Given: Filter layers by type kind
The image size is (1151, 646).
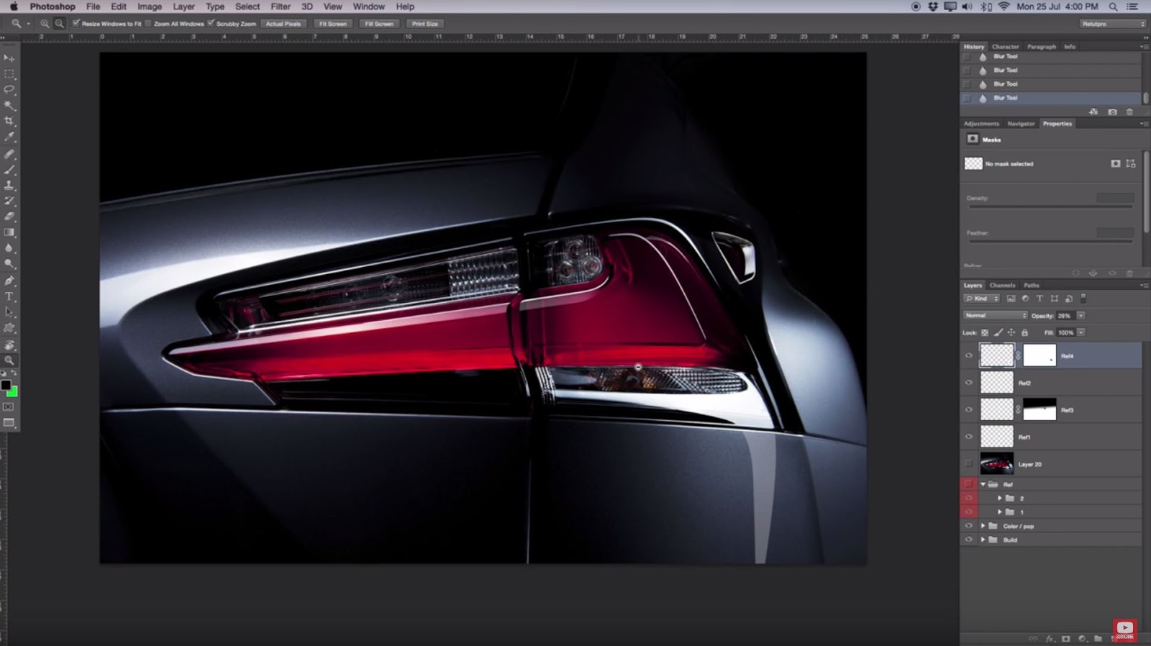Looking at the screenshot, I should (x=1039, y=299).
